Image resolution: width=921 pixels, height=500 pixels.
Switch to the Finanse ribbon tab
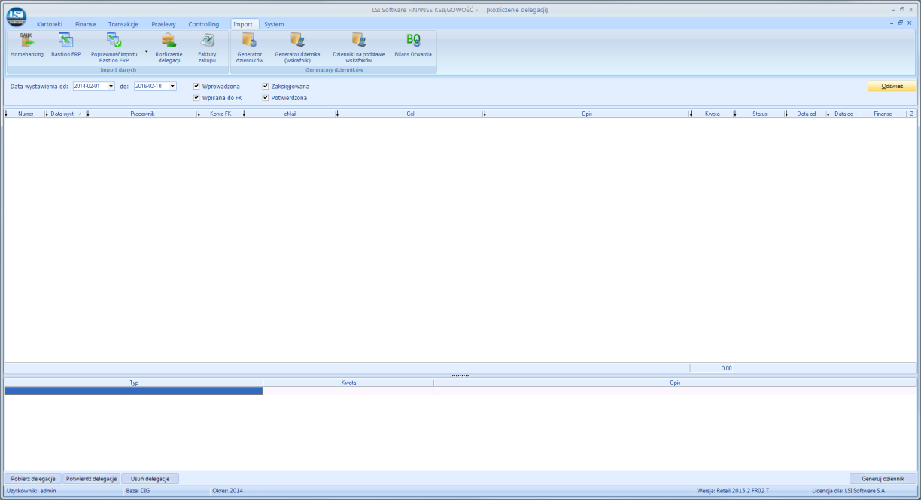pos(86,24)
